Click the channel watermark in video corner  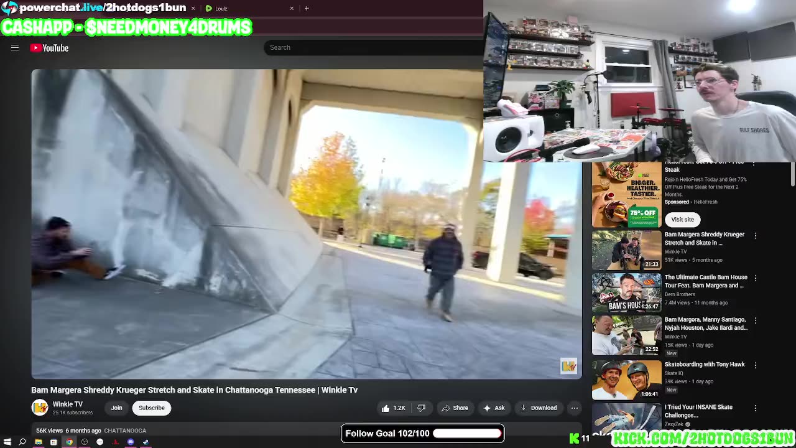coord(568,366)
